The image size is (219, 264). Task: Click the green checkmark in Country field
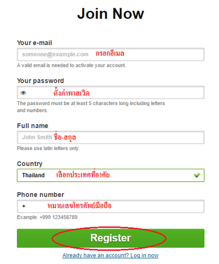click(x=197, y=175)
